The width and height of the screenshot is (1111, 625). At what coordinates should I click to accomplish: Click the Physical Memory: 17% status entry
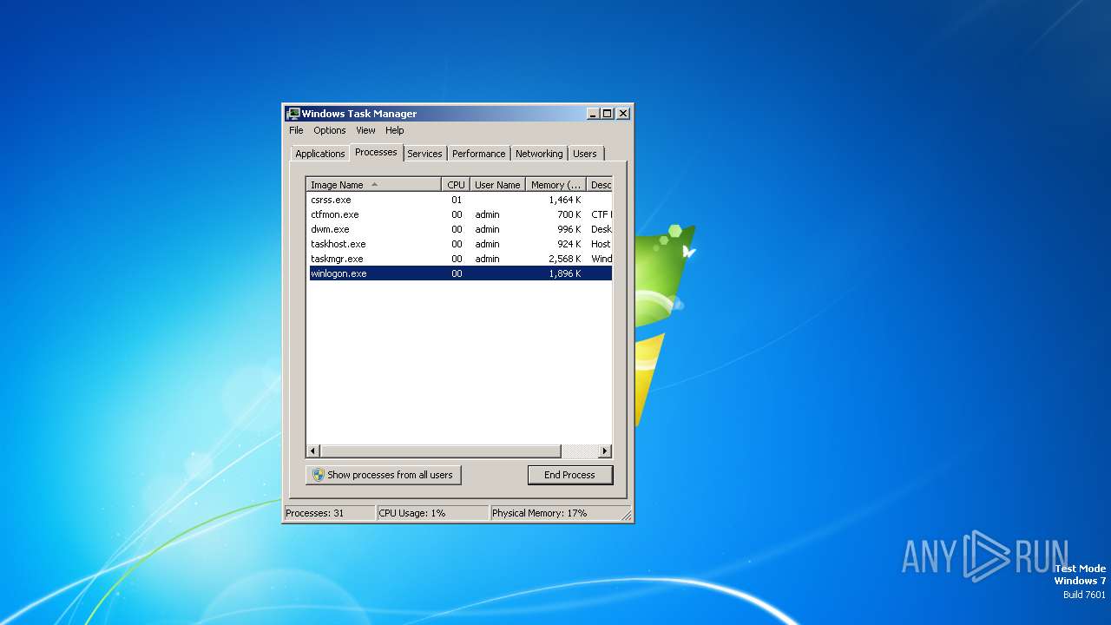pyautogui.click(x=560, y=513)
